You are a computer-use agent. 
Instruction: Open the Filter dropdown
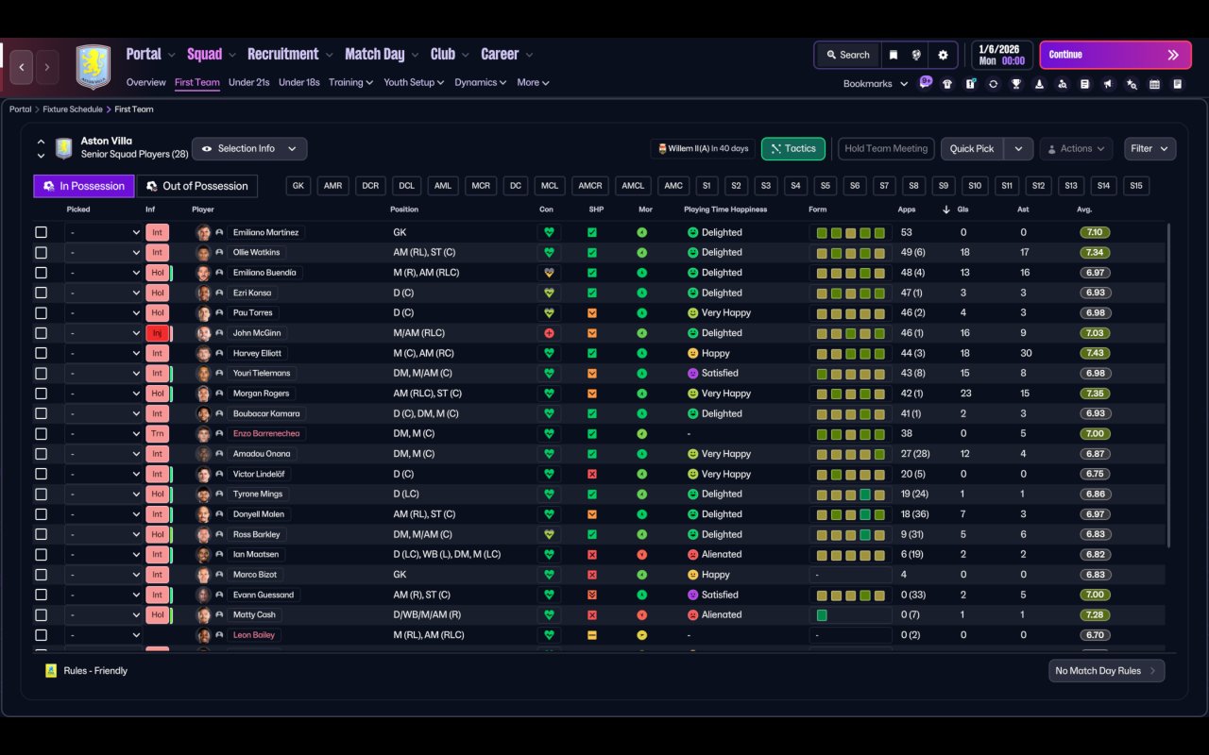pyautogui.click(x=1149, y=149)
